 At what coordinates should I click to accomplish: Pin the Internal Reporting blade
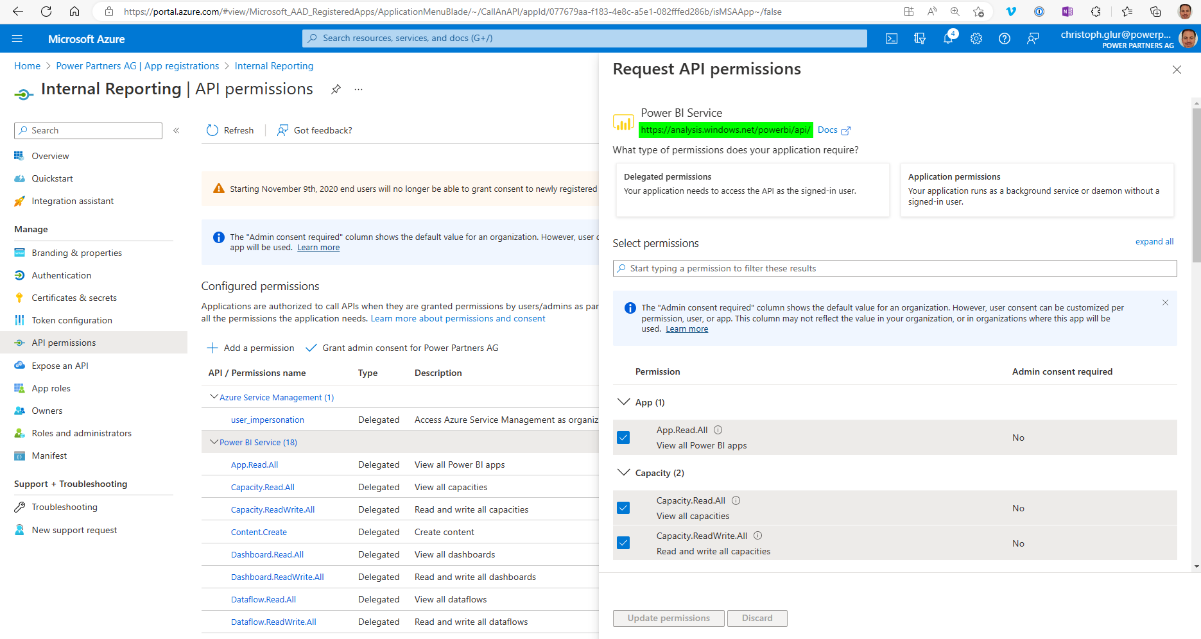pos(336,89)
